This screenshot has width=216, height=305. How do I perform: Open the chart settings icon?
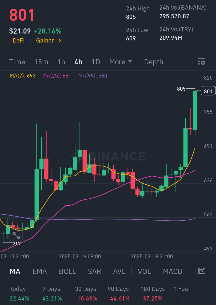pos(202,62)
